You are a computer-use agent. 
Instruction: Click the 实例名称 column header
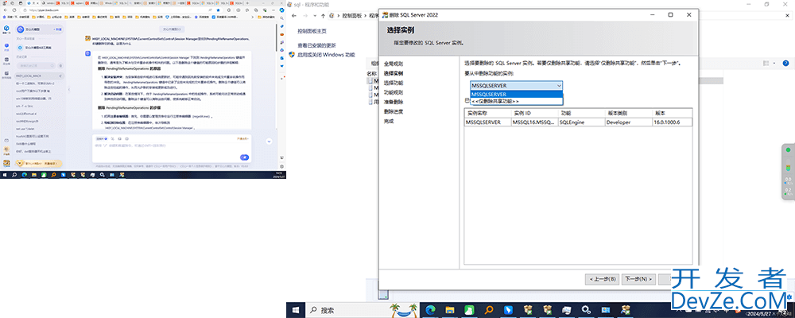(x=488, y=113)
